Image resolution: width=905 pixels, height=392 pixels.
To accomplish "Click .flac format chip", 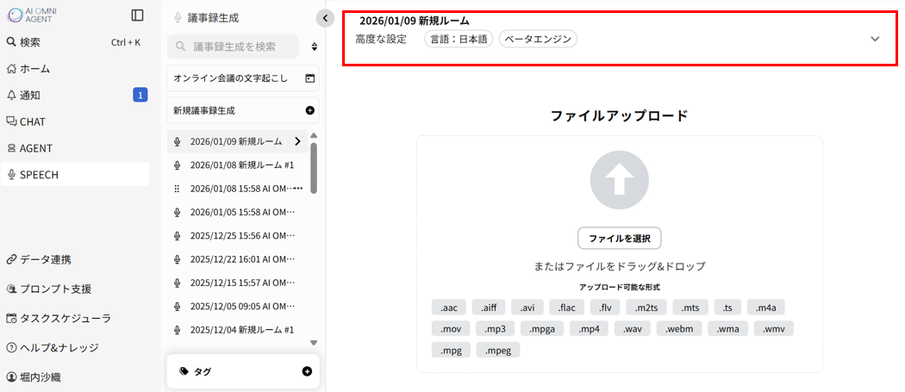I will (x=567, y=308).
